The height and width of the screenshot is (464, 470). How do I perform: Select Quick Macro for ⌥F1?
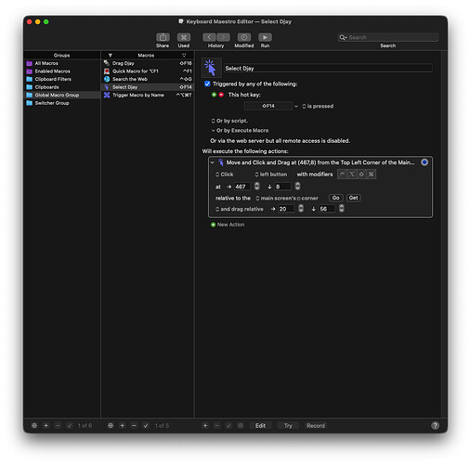tap(148, 71)
